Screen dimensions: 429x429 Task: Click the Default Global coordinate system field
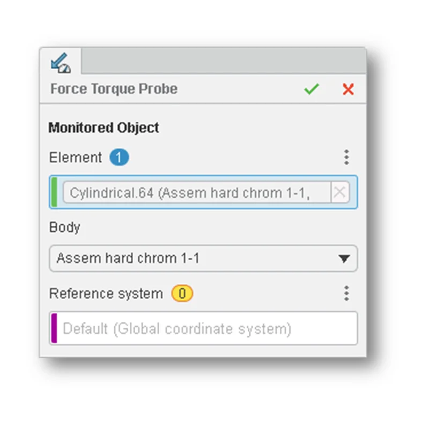[x=204, y=328]
